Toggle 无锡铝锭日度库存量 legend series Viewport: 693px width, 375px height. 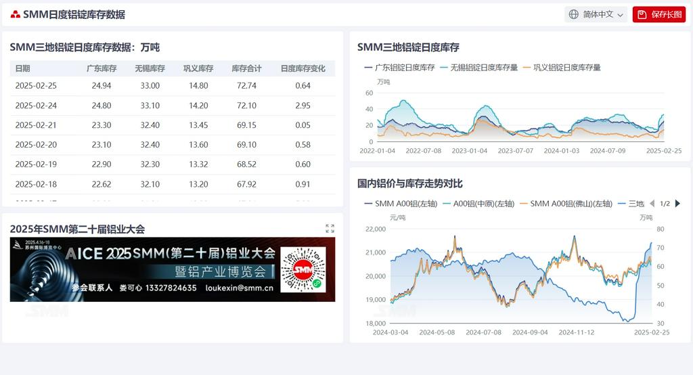(x=479, y=68)
